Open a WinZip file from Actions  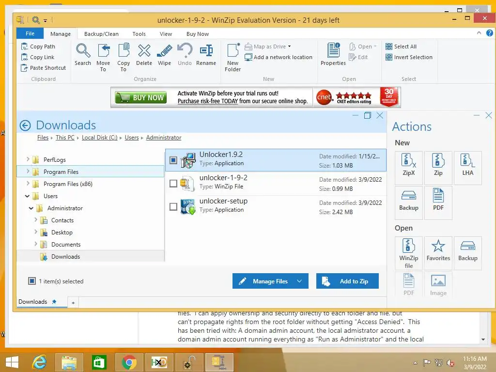click(x=409, y=253)
